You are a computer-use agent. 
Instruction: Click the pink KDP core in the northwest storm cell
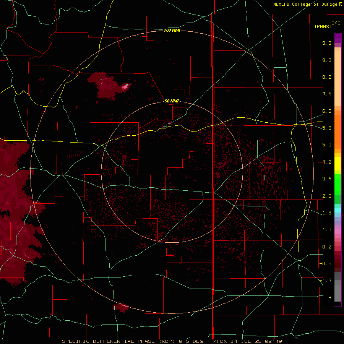(x=125, y=87)
